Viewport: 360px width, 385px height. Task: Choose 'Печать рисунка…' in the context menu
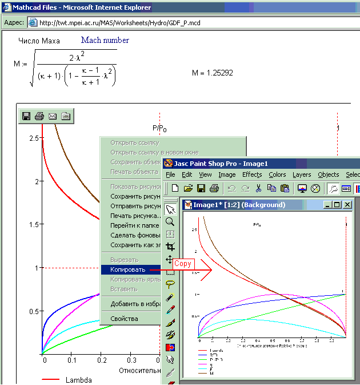pyautogui.click(x=131, y=216)
